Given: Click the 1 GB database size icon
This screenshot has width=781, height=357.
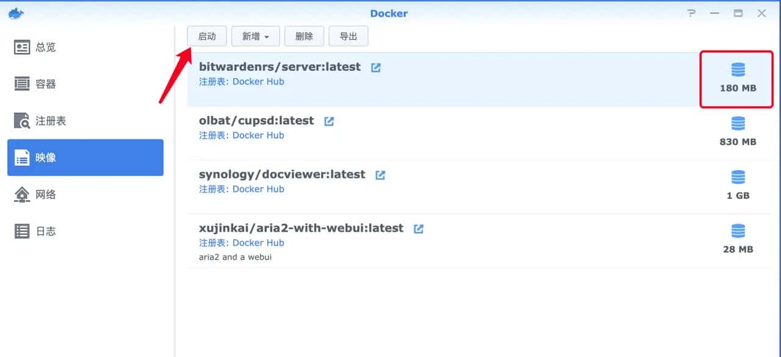Looking at the screenshot, I should [738, 177].
